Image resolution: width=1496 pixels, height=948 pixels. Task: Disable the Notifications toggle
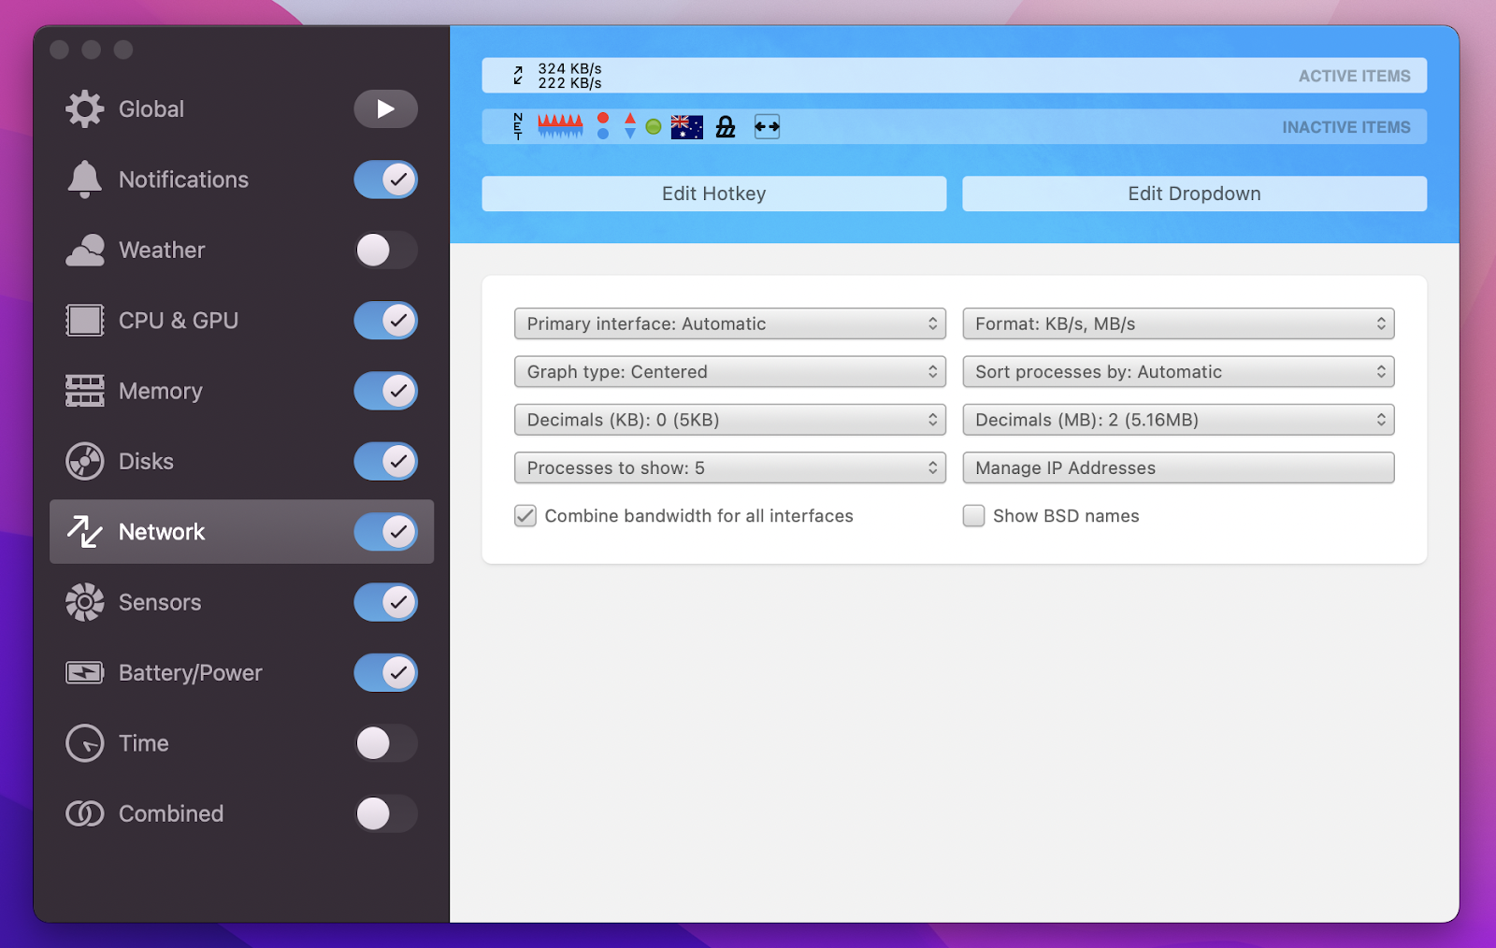[x=385, y=180]
